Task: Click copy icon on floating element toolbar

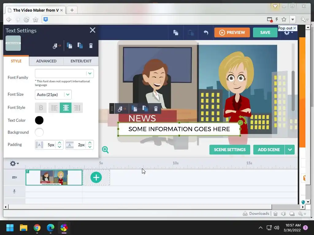Action: pos(134,109)
